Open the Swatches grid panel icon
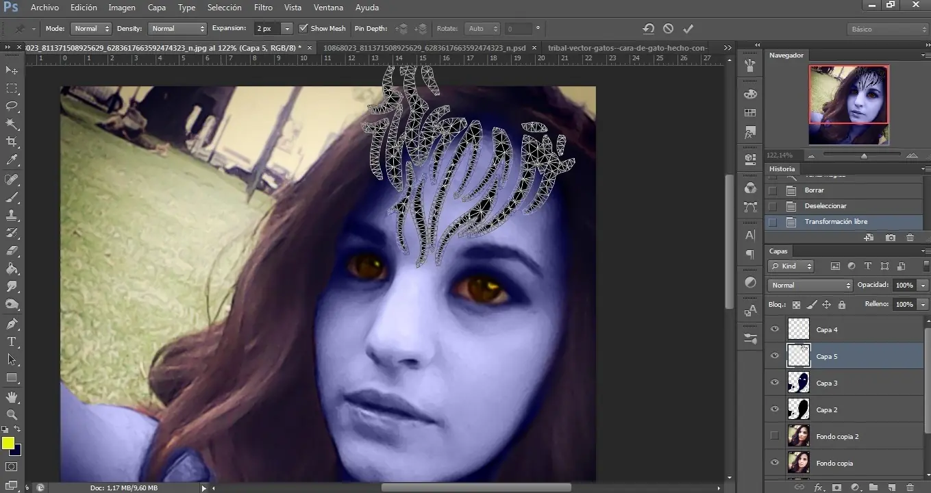Image resolution: width=931 pixels, height=493 pixels. [750, 113]
